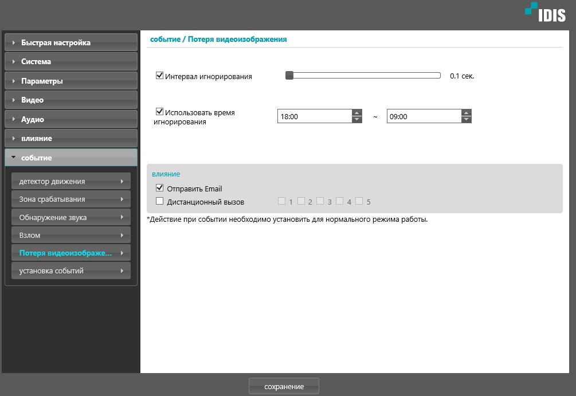The height and width of the screenshot is (396, 576).
Task: Click the 18:00 start time field
Action: 315,116
